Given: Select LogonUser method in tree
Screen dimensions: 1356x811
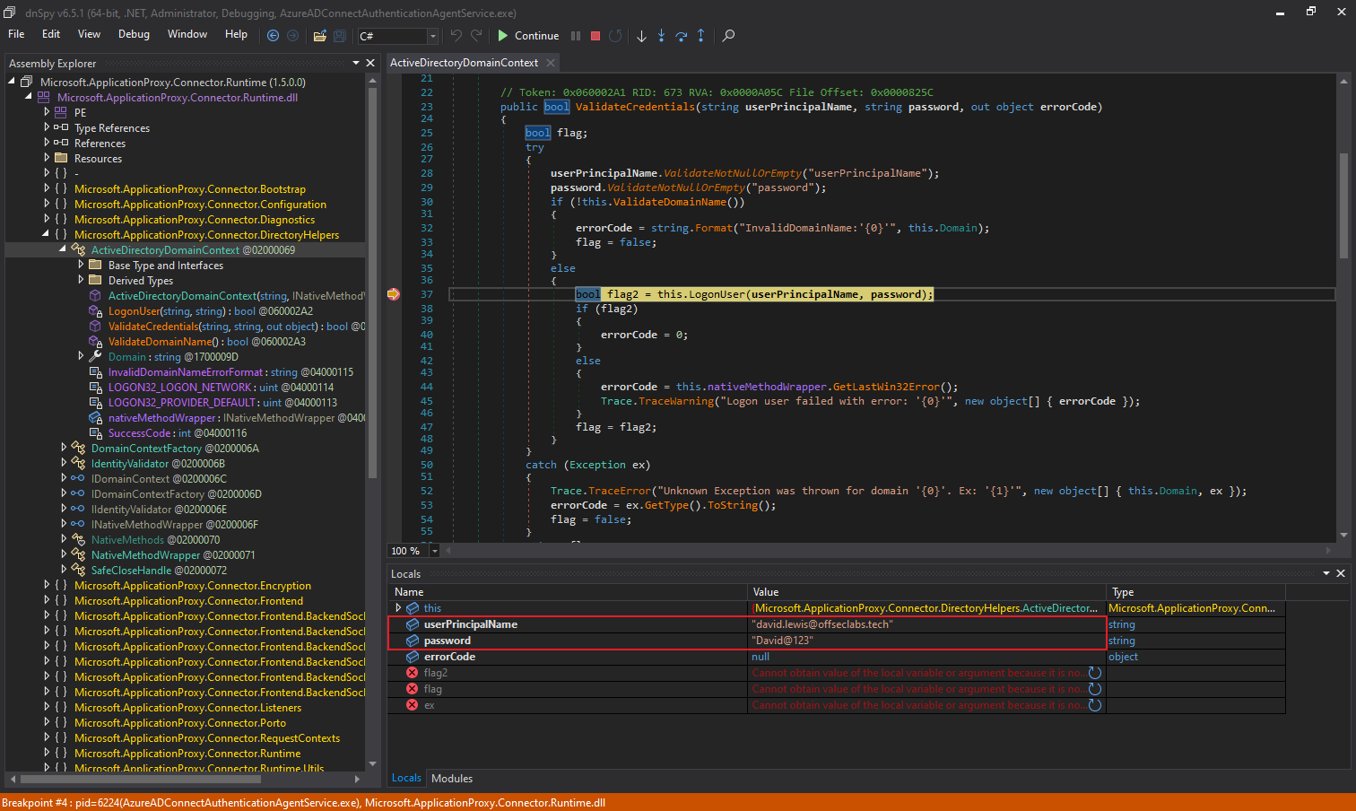Looking at the screenshot, I should (x=211, y=311).
